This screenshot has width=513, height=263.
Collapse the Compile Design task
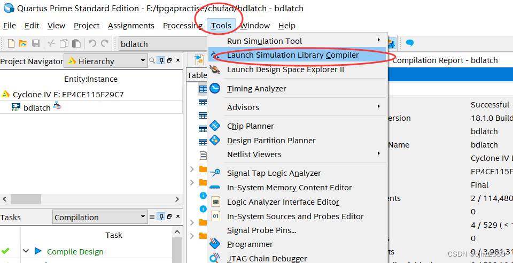26,251
